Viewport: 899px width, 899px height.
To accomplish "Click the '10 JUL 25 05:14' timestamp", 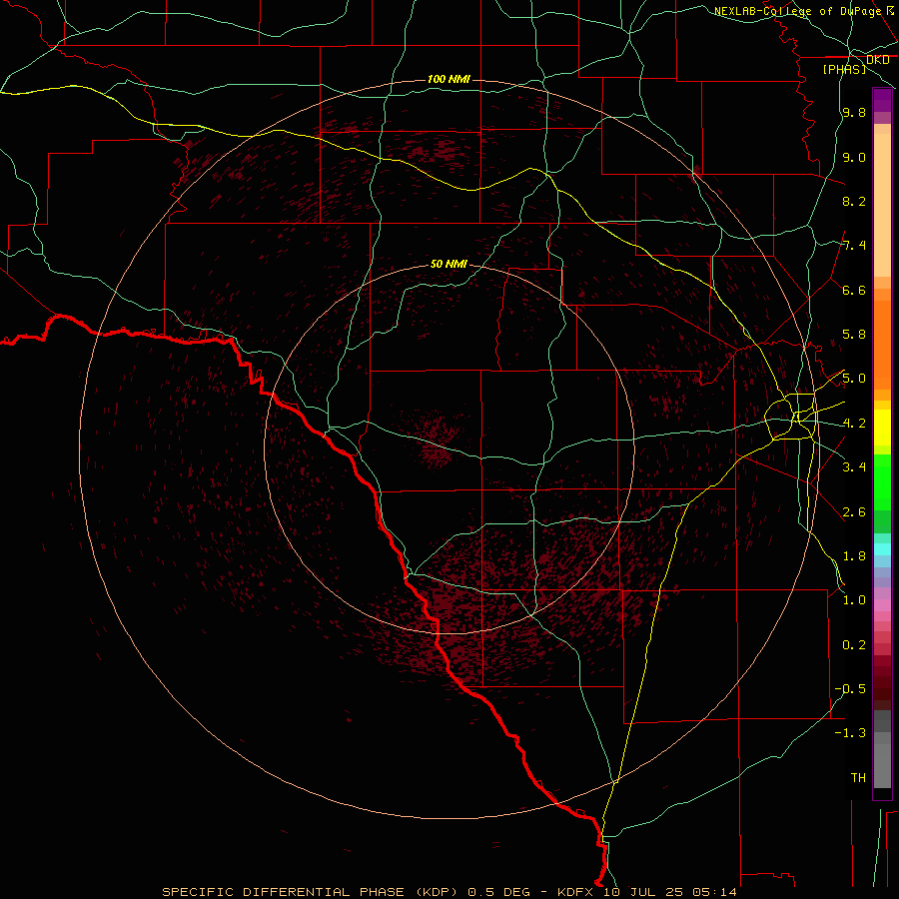I will point(669,892).
